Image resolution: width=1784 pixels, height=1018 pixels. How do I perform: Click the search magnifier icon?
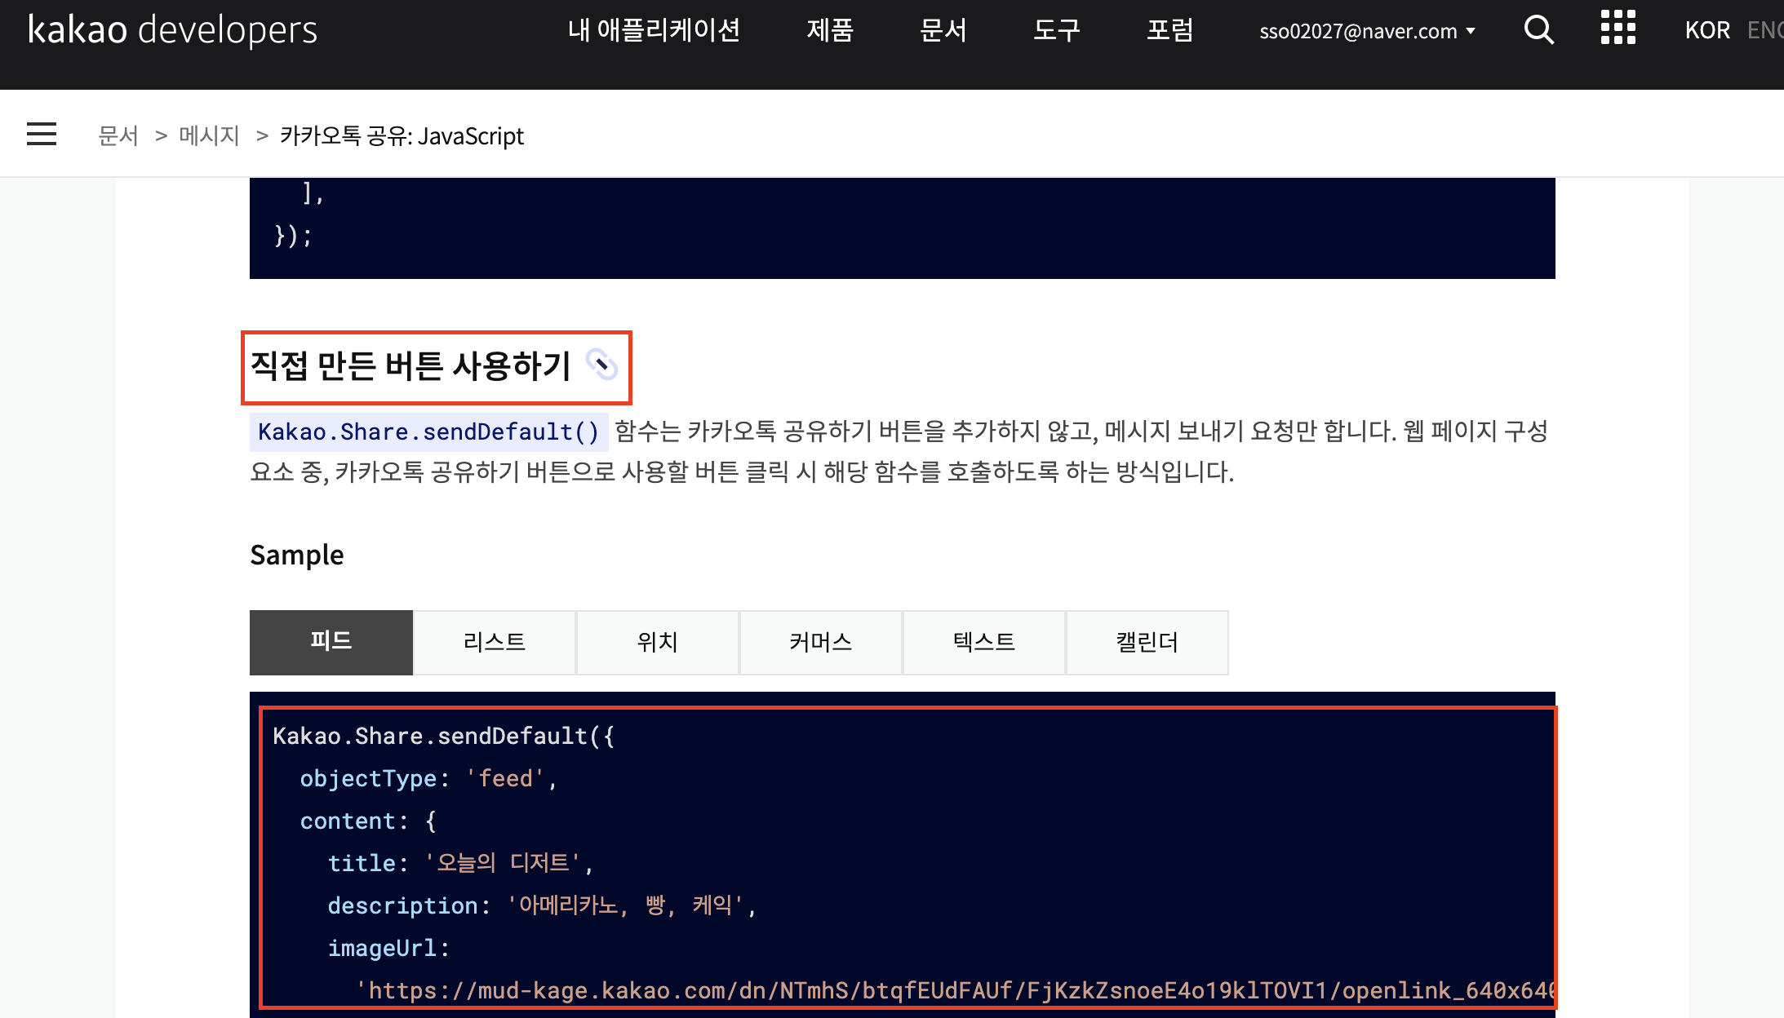coord(1538,31)
